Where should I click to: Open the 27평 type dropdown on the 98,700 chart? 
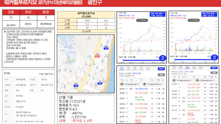(157, 14)
